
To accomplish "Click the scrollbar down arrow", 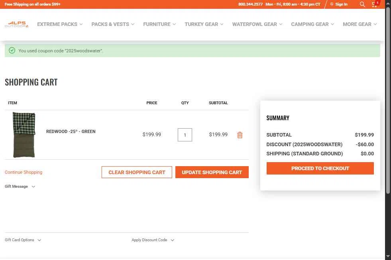I will coord(388,256).
